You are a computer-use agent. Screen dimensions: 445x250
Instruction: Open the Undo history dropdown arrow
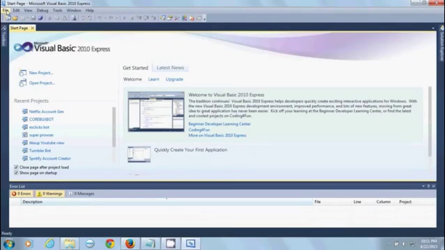tap(105, 18)
